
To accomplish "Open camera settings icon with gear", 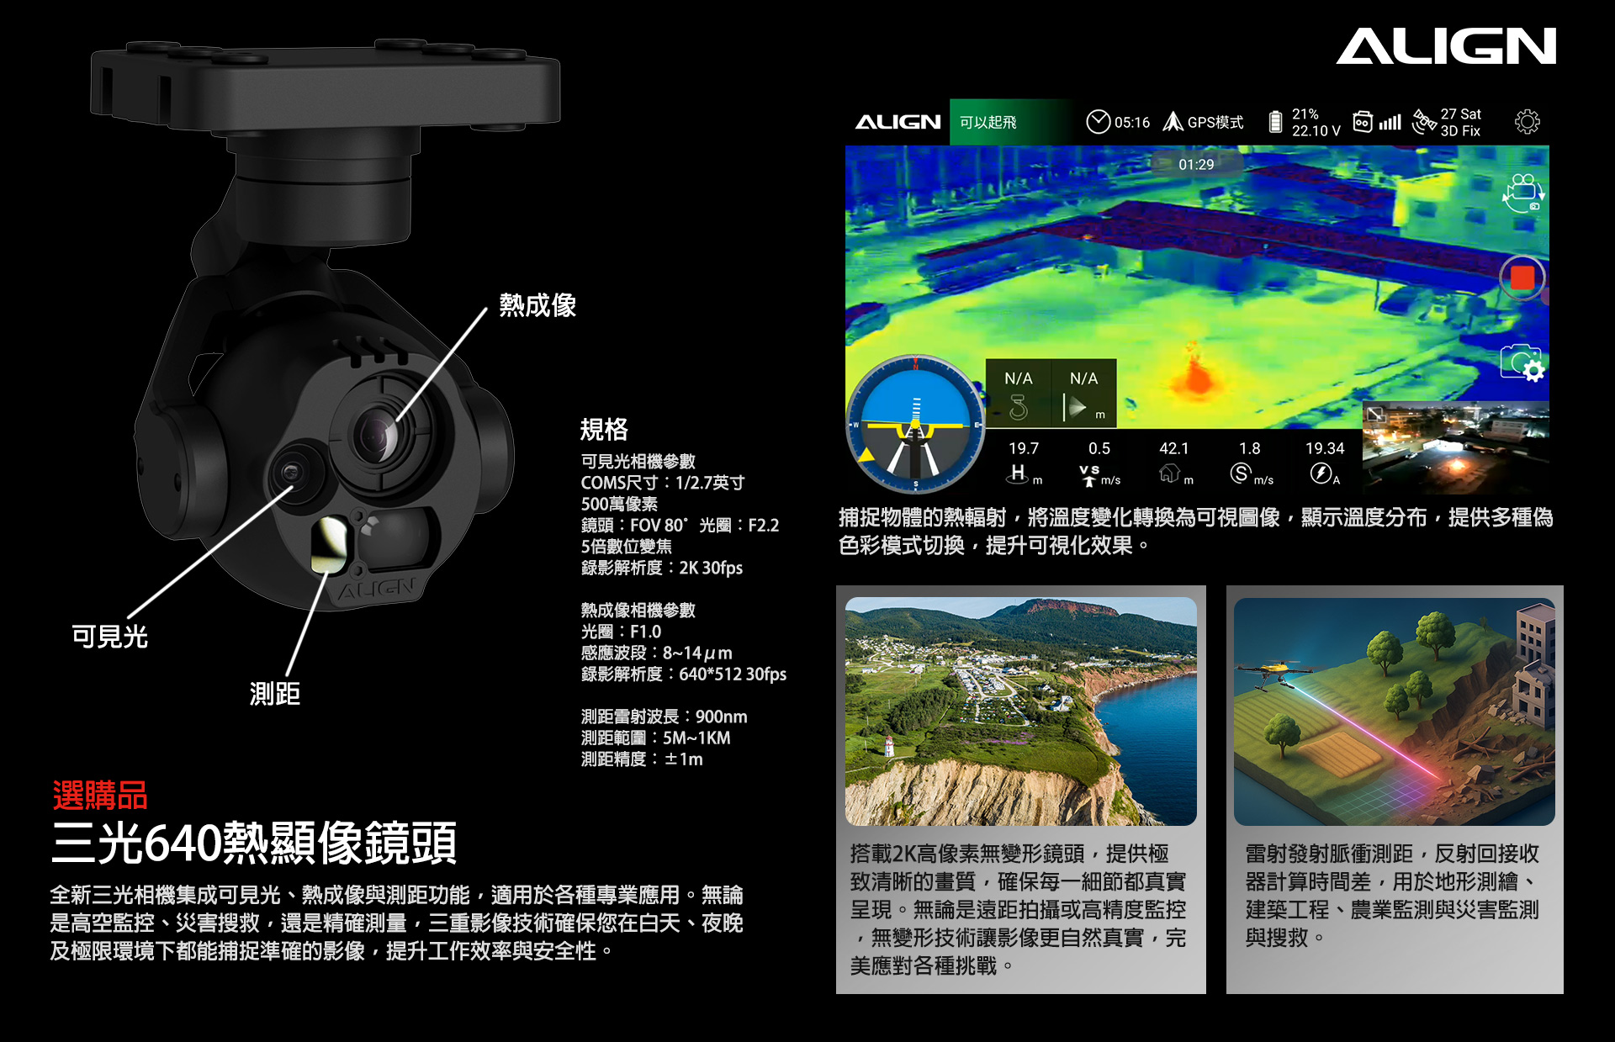I will point(1522,363).
